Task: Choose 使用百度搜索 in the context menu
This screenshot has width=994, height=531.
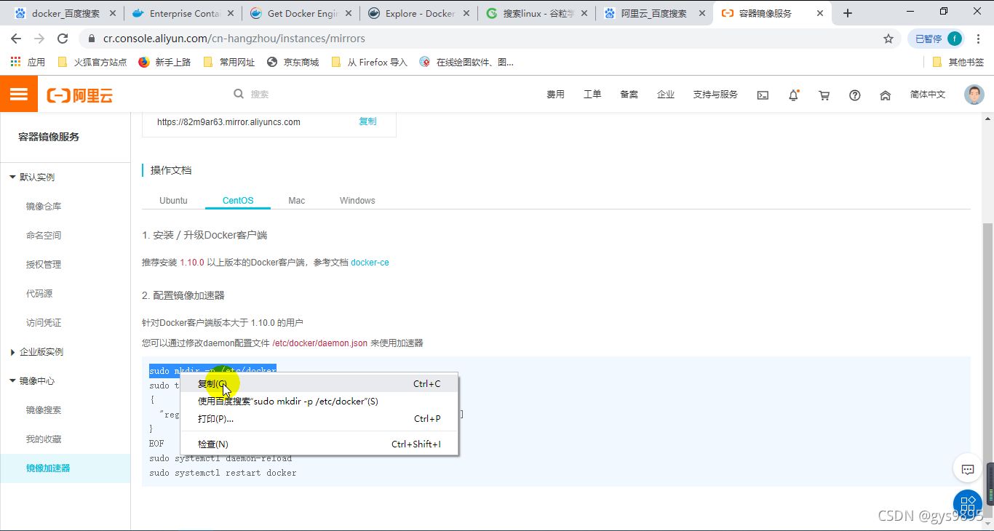Action: pos(319,401)
